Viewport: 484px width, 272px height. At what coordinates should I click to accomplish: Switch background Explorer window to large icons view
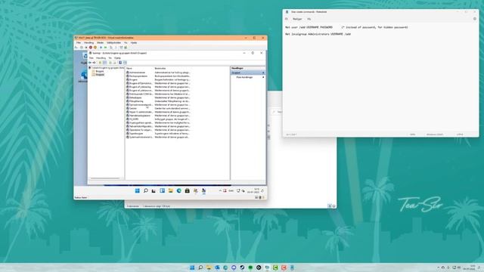point(334,206)
